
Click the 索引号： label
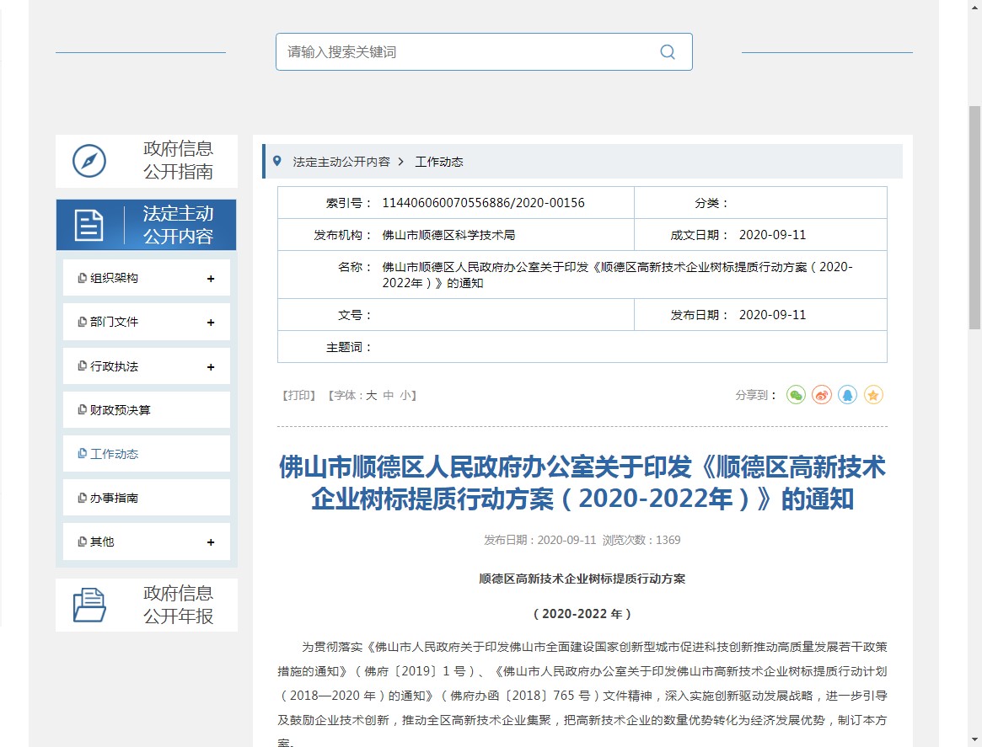tap(349, 203)
